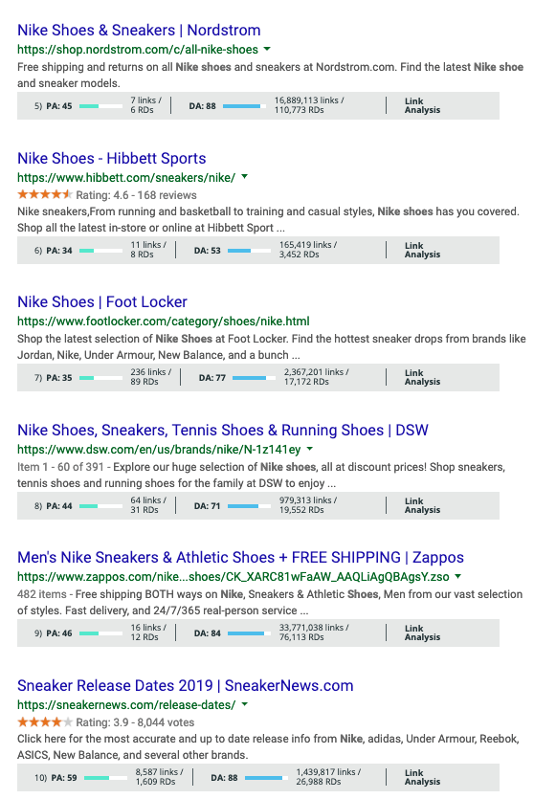
Task: Open the Nike Shoes | Foot Locker result
Action: pos(102,301)
